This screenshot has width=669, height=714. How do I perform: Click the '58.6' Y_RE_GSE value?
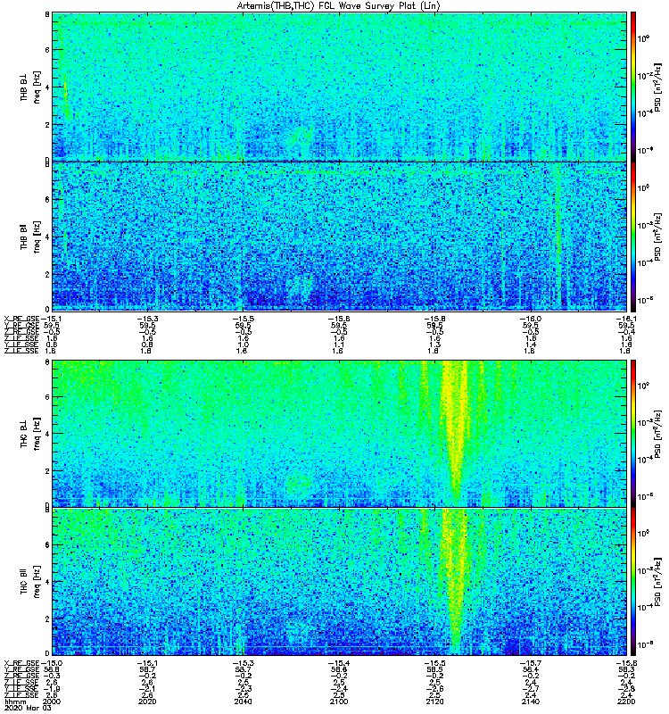[339, 669]
